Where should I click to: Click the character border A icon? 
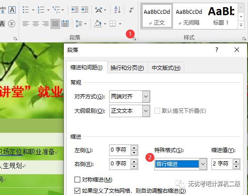pos(12,10)
